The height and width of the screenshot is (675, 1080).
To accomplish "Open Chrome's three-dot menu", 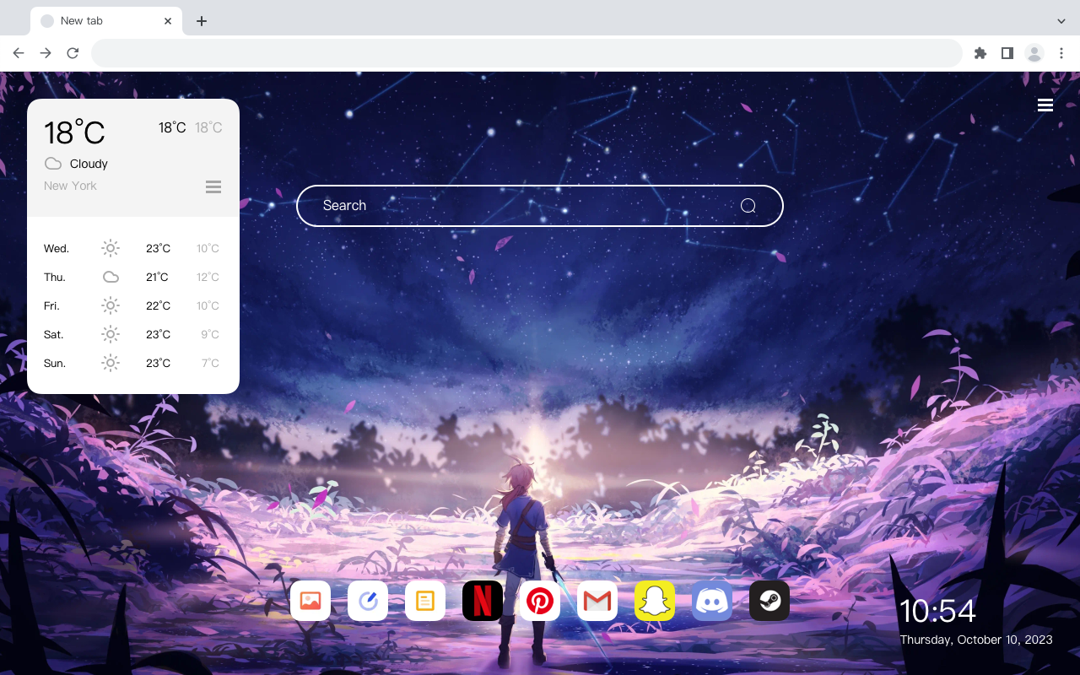I will point(1061,52).
